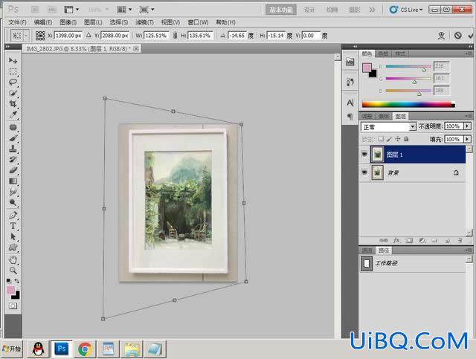476x359 pixels.
Task: Cancel the transform operation
Action: 458,36
